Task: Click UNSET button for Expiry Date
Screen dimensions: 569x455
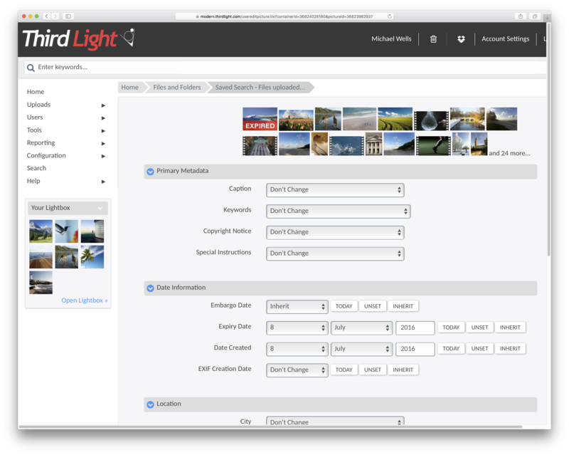Action: point(479,328)
